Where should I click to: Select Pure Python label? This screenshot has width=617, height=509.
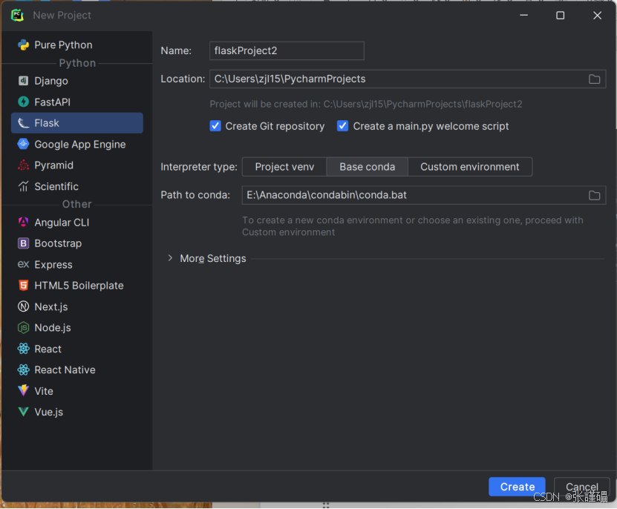63,45
